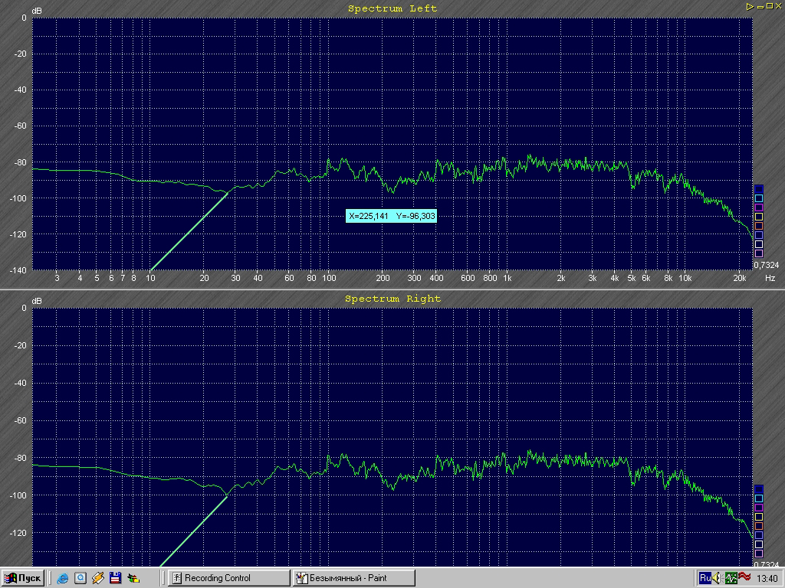This screenshot has height=588, width=785.
Task: Click the Internet Explorer quick launch icon
Action: [x=63, y=578]
